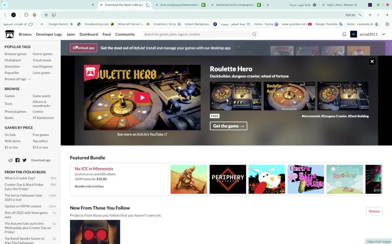
Task: Click Get the game button
Action: click(228, 126)
